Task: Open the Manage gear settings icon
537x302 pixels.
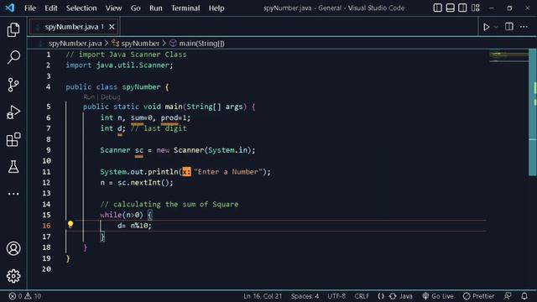Action: (x=13, y=276)
